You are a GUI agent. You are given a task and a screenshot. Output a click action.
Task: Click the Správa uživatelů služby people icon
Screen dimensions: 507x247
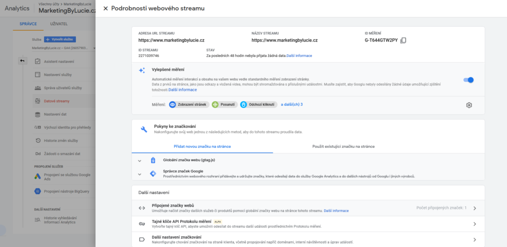[x=38, y=88]
